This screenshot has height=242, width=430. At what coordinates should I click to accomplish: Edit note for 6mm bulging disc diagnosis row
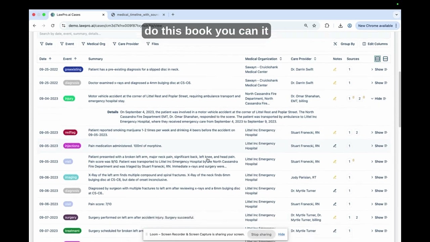335,191
